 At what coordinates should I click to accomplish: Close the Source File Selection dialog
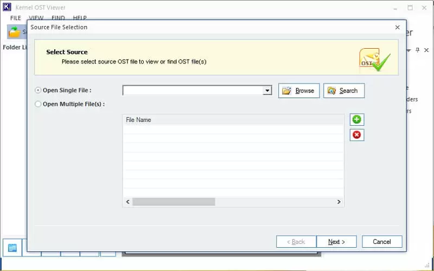tap(398, 28)
